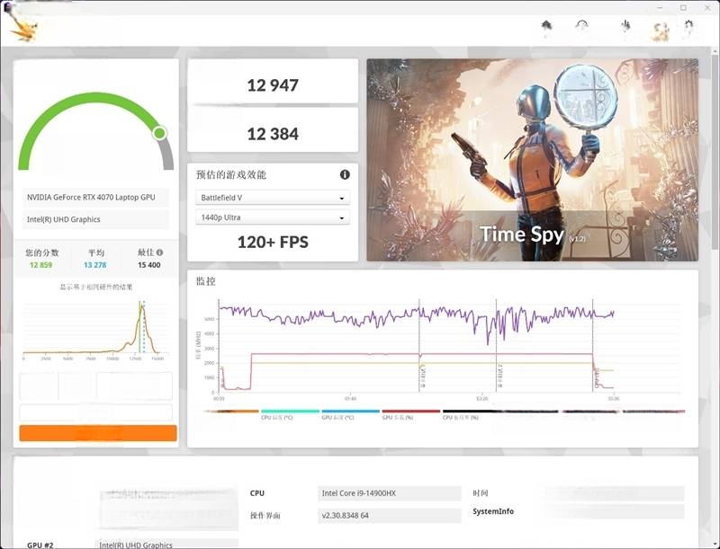Click the 预估的游戏效能 heading
The height and width of the screenshot is (549, 720).
click(231, 174)
